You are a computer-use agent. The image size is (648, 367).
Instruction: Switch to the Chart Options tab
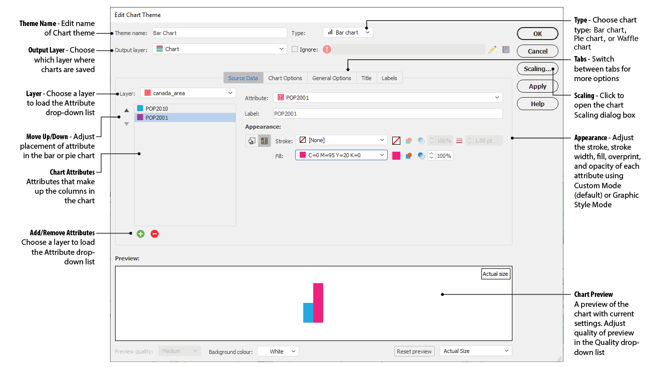pyautogui.click(x=285, y=78)
